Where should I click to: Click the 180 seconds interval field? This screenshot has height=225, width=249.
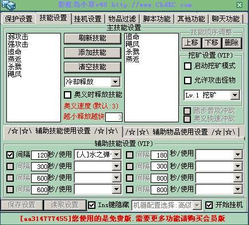click(159, 155)
